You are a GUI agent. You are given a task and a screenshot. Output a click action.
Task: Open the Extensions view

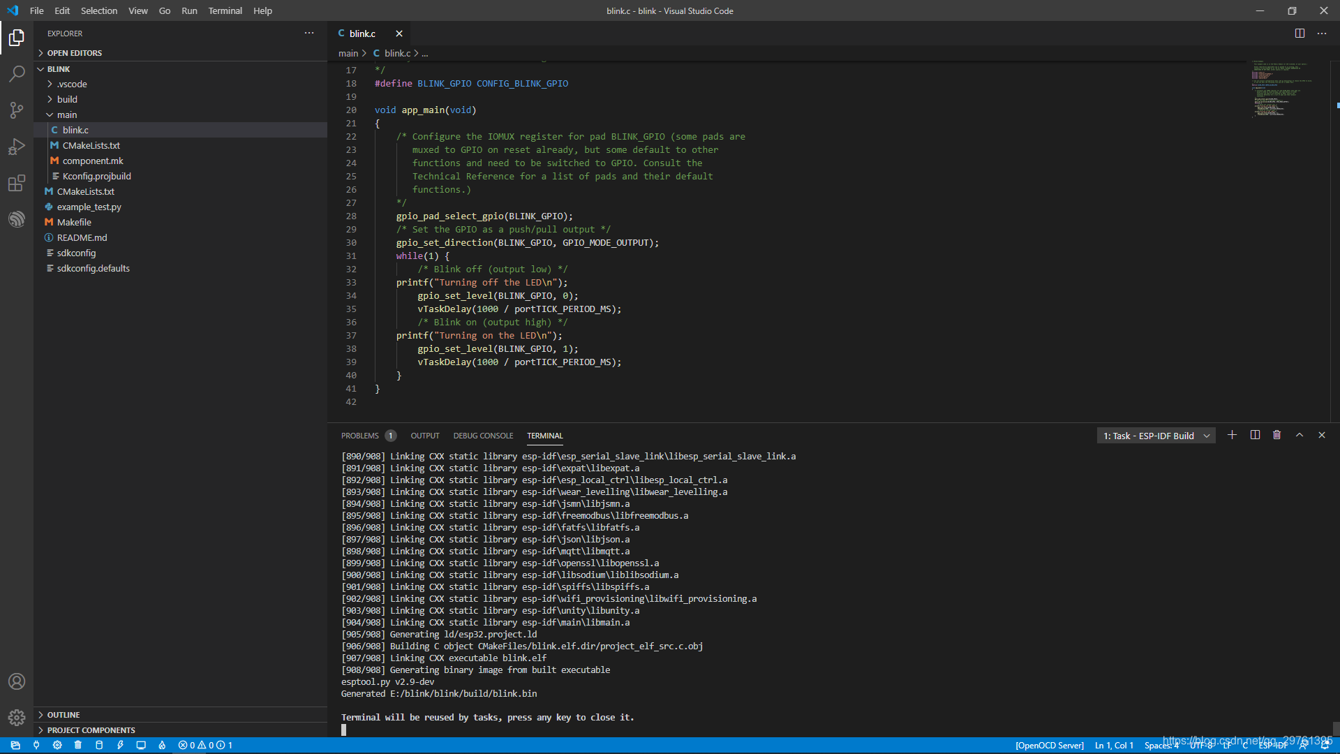[x=17, y=183]
